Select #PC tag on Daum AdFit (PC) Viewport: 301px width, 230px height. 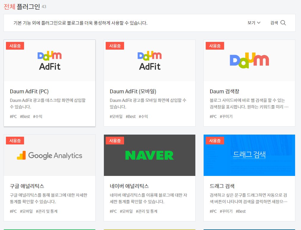13,116
